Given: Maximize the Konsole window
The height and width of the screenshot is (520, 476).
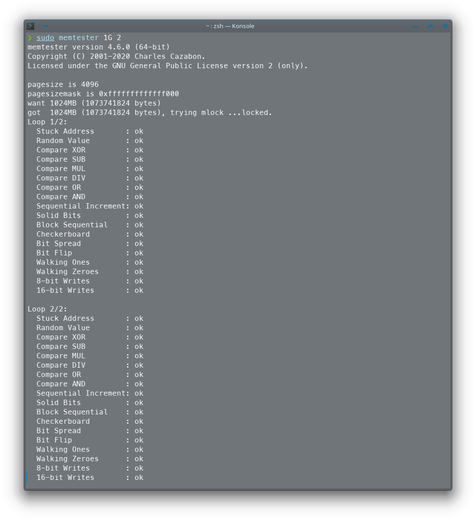Looking at the screenshot, I should tap(431, 26).
